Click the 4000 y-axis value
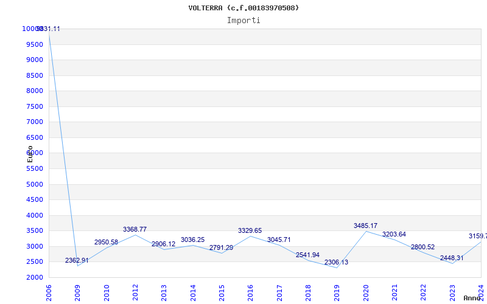This screenshot has height=304, width=487. 35,215
